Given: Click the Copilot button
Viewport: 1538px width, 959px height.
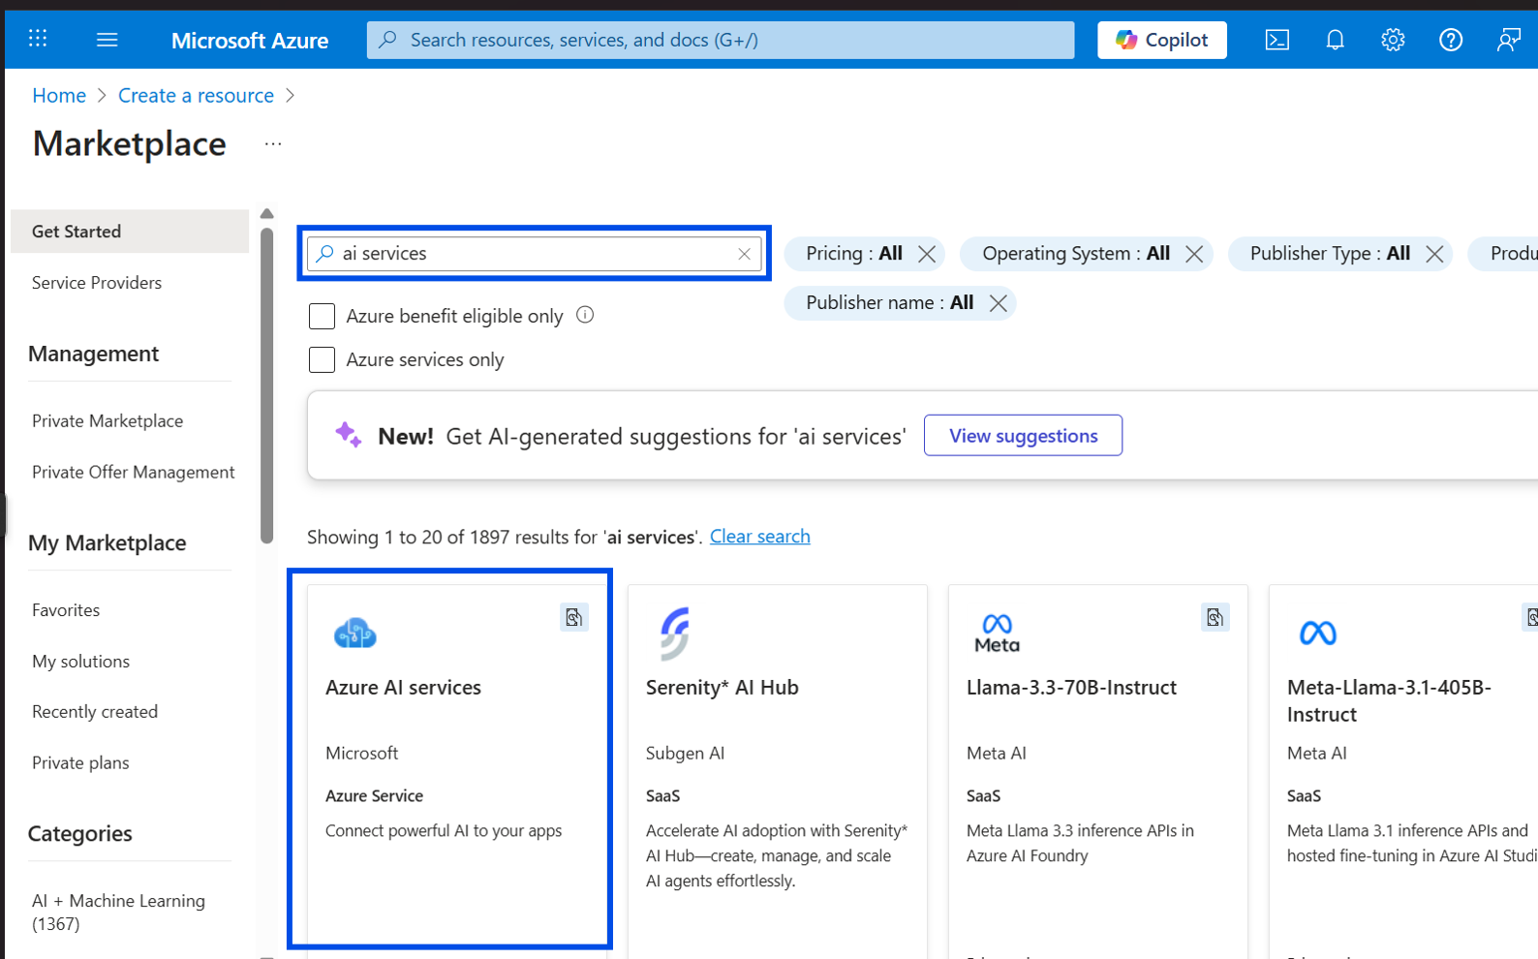Looking at the screenshot, I should pyautogui.click(x=1162, y=40).
